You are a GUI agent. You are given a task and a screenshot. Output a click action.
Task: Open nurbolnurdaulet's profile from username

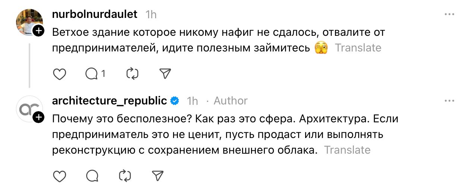(95, 15)
